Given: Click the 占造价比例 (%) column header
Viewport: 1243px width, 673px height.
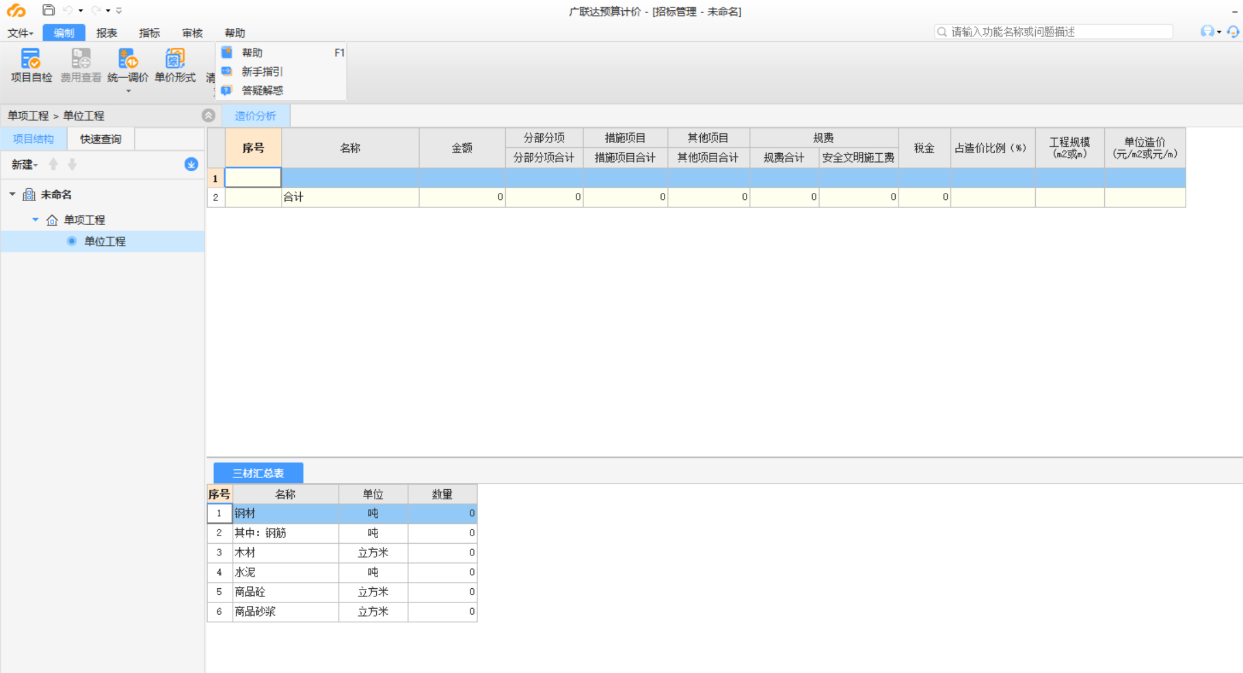Looking at the screenshot, I should (x=993, y=148).
